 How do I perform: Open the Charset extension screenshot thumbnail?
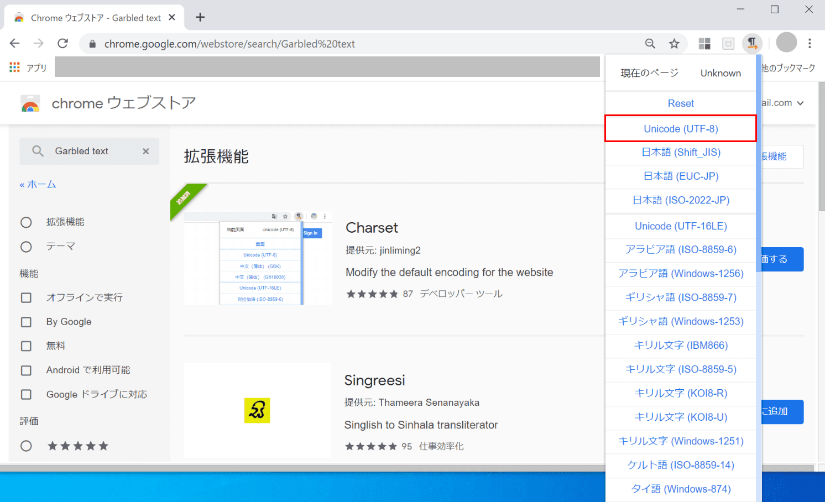[x=258, y=258]
